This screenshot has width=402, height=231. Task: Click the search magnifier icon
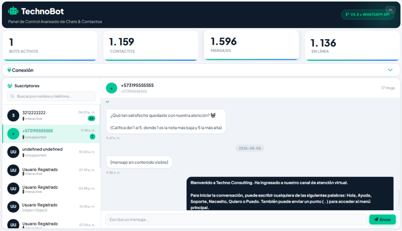point(12,96)
